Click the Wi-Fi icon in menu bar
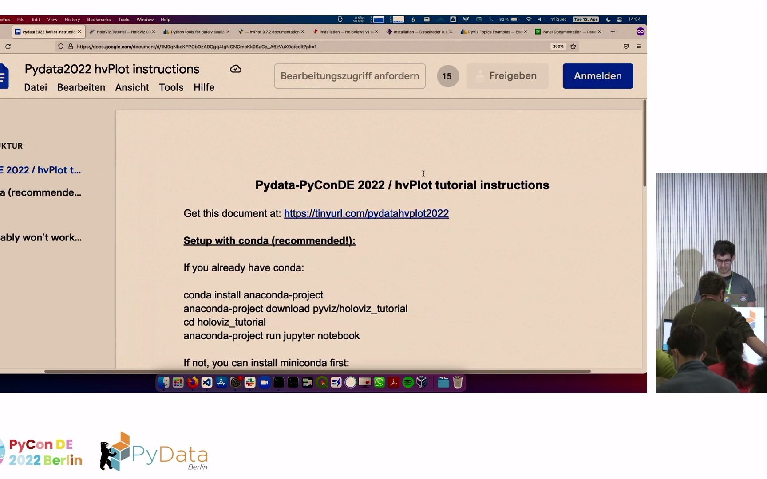This screenshot has width=767, height=479. click(x=529, y=20)
